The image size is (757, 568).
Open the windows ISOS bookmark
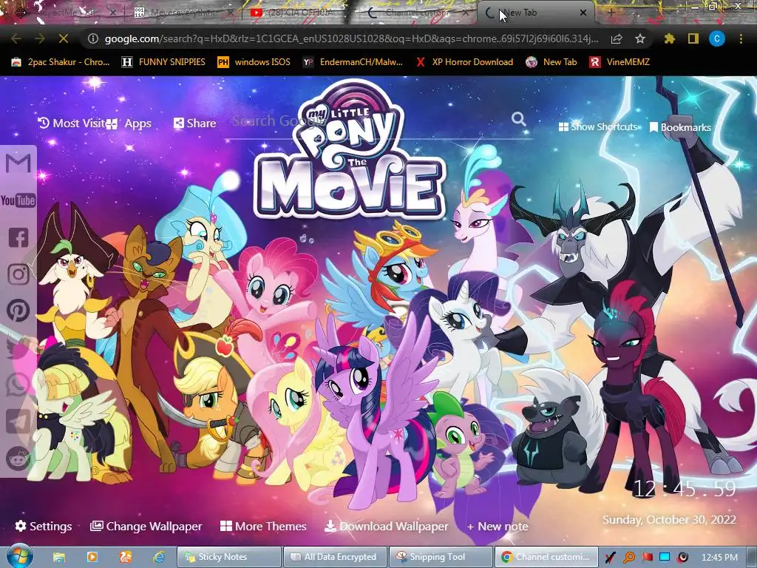[x=254, y=62]
